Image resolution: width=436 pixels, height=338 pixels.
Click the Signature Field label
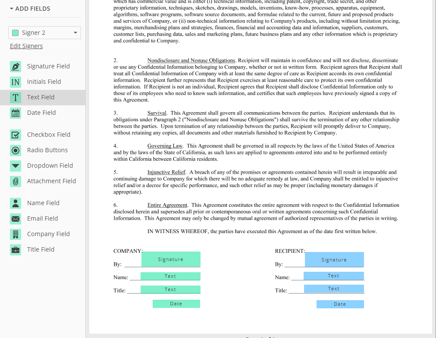point(48,66)
